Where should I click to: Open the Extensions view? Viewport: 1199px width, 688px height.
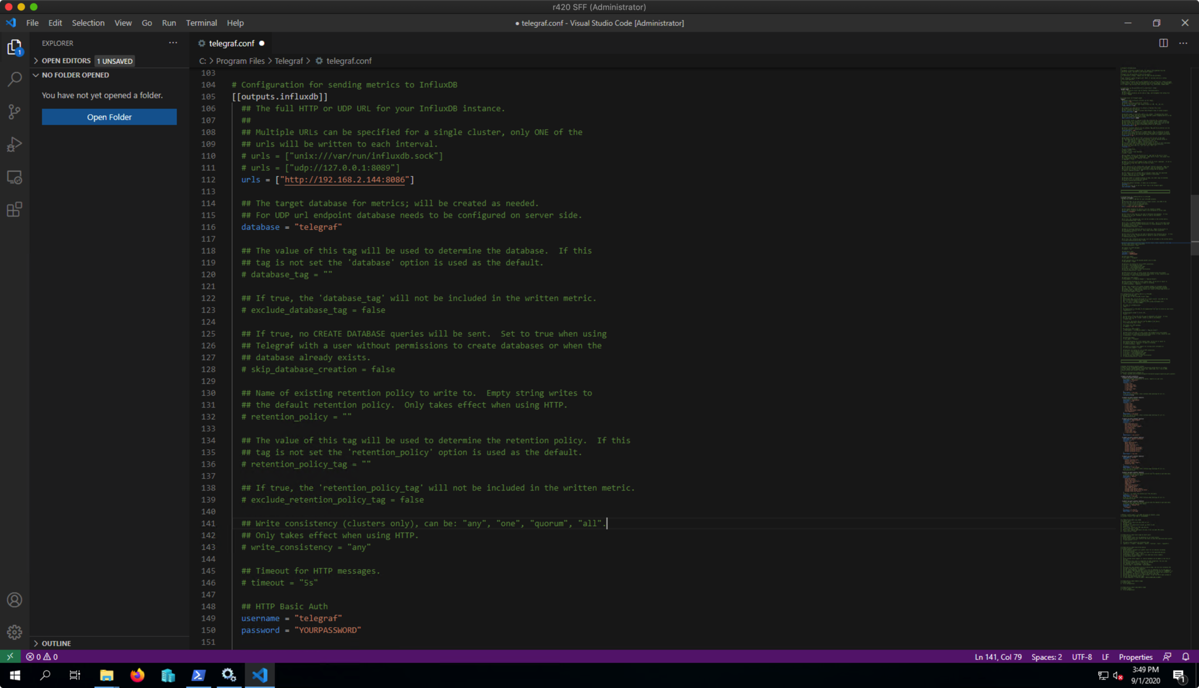15,210
